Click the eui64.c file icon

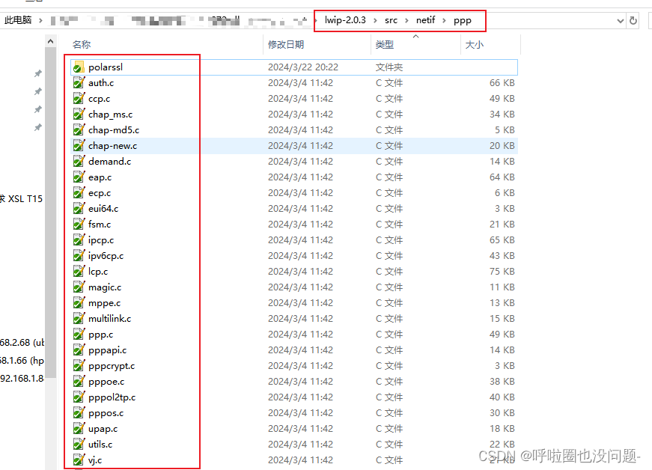[79, 209]
